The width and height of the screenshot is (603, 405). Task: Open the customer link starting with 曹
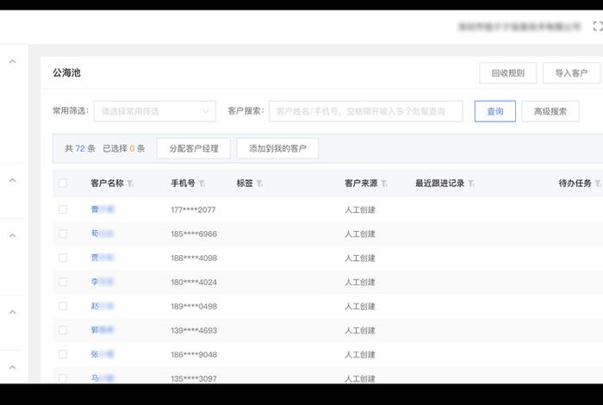coord(103,209)
